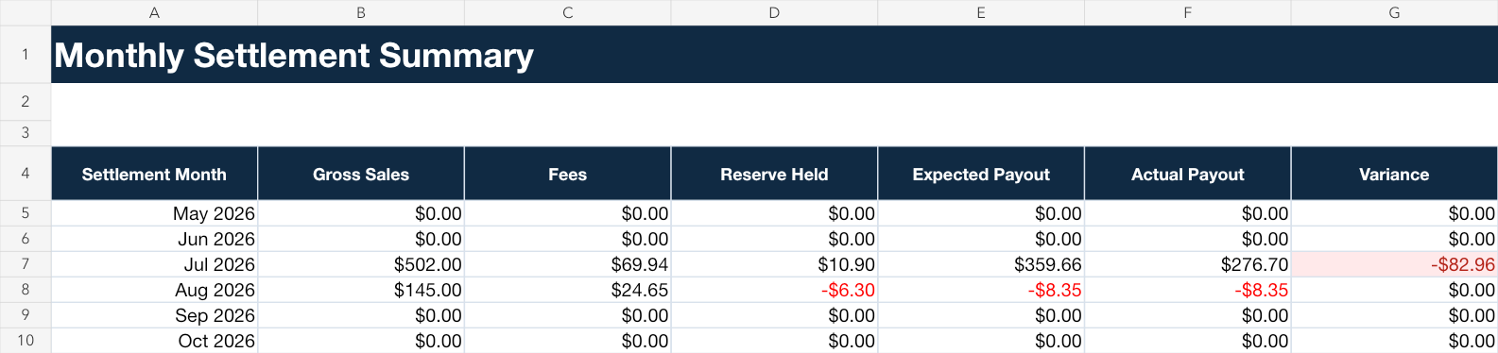
Task: Click the Monthly Settlement Summary title cell
Action: 774,55
